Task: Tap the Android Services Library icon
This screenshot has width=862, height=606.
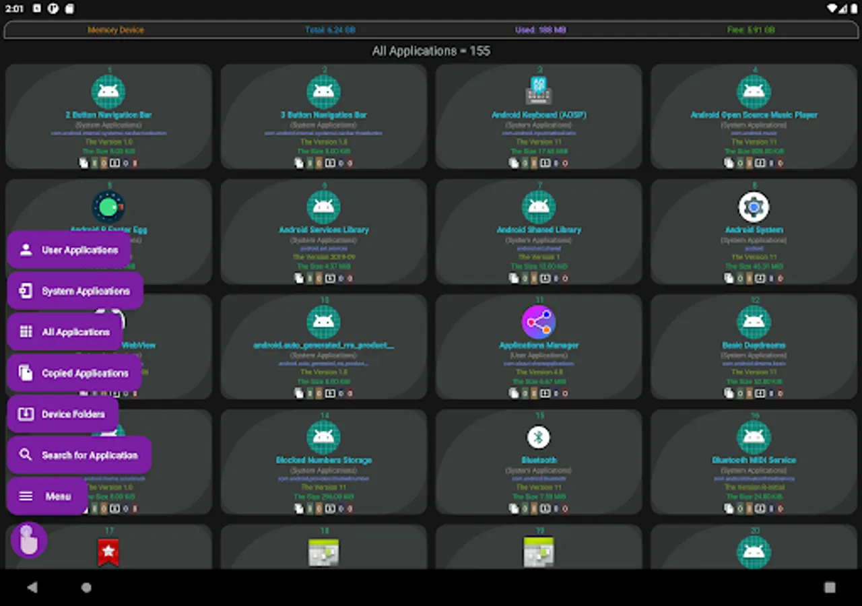Action: coord(324,207)
